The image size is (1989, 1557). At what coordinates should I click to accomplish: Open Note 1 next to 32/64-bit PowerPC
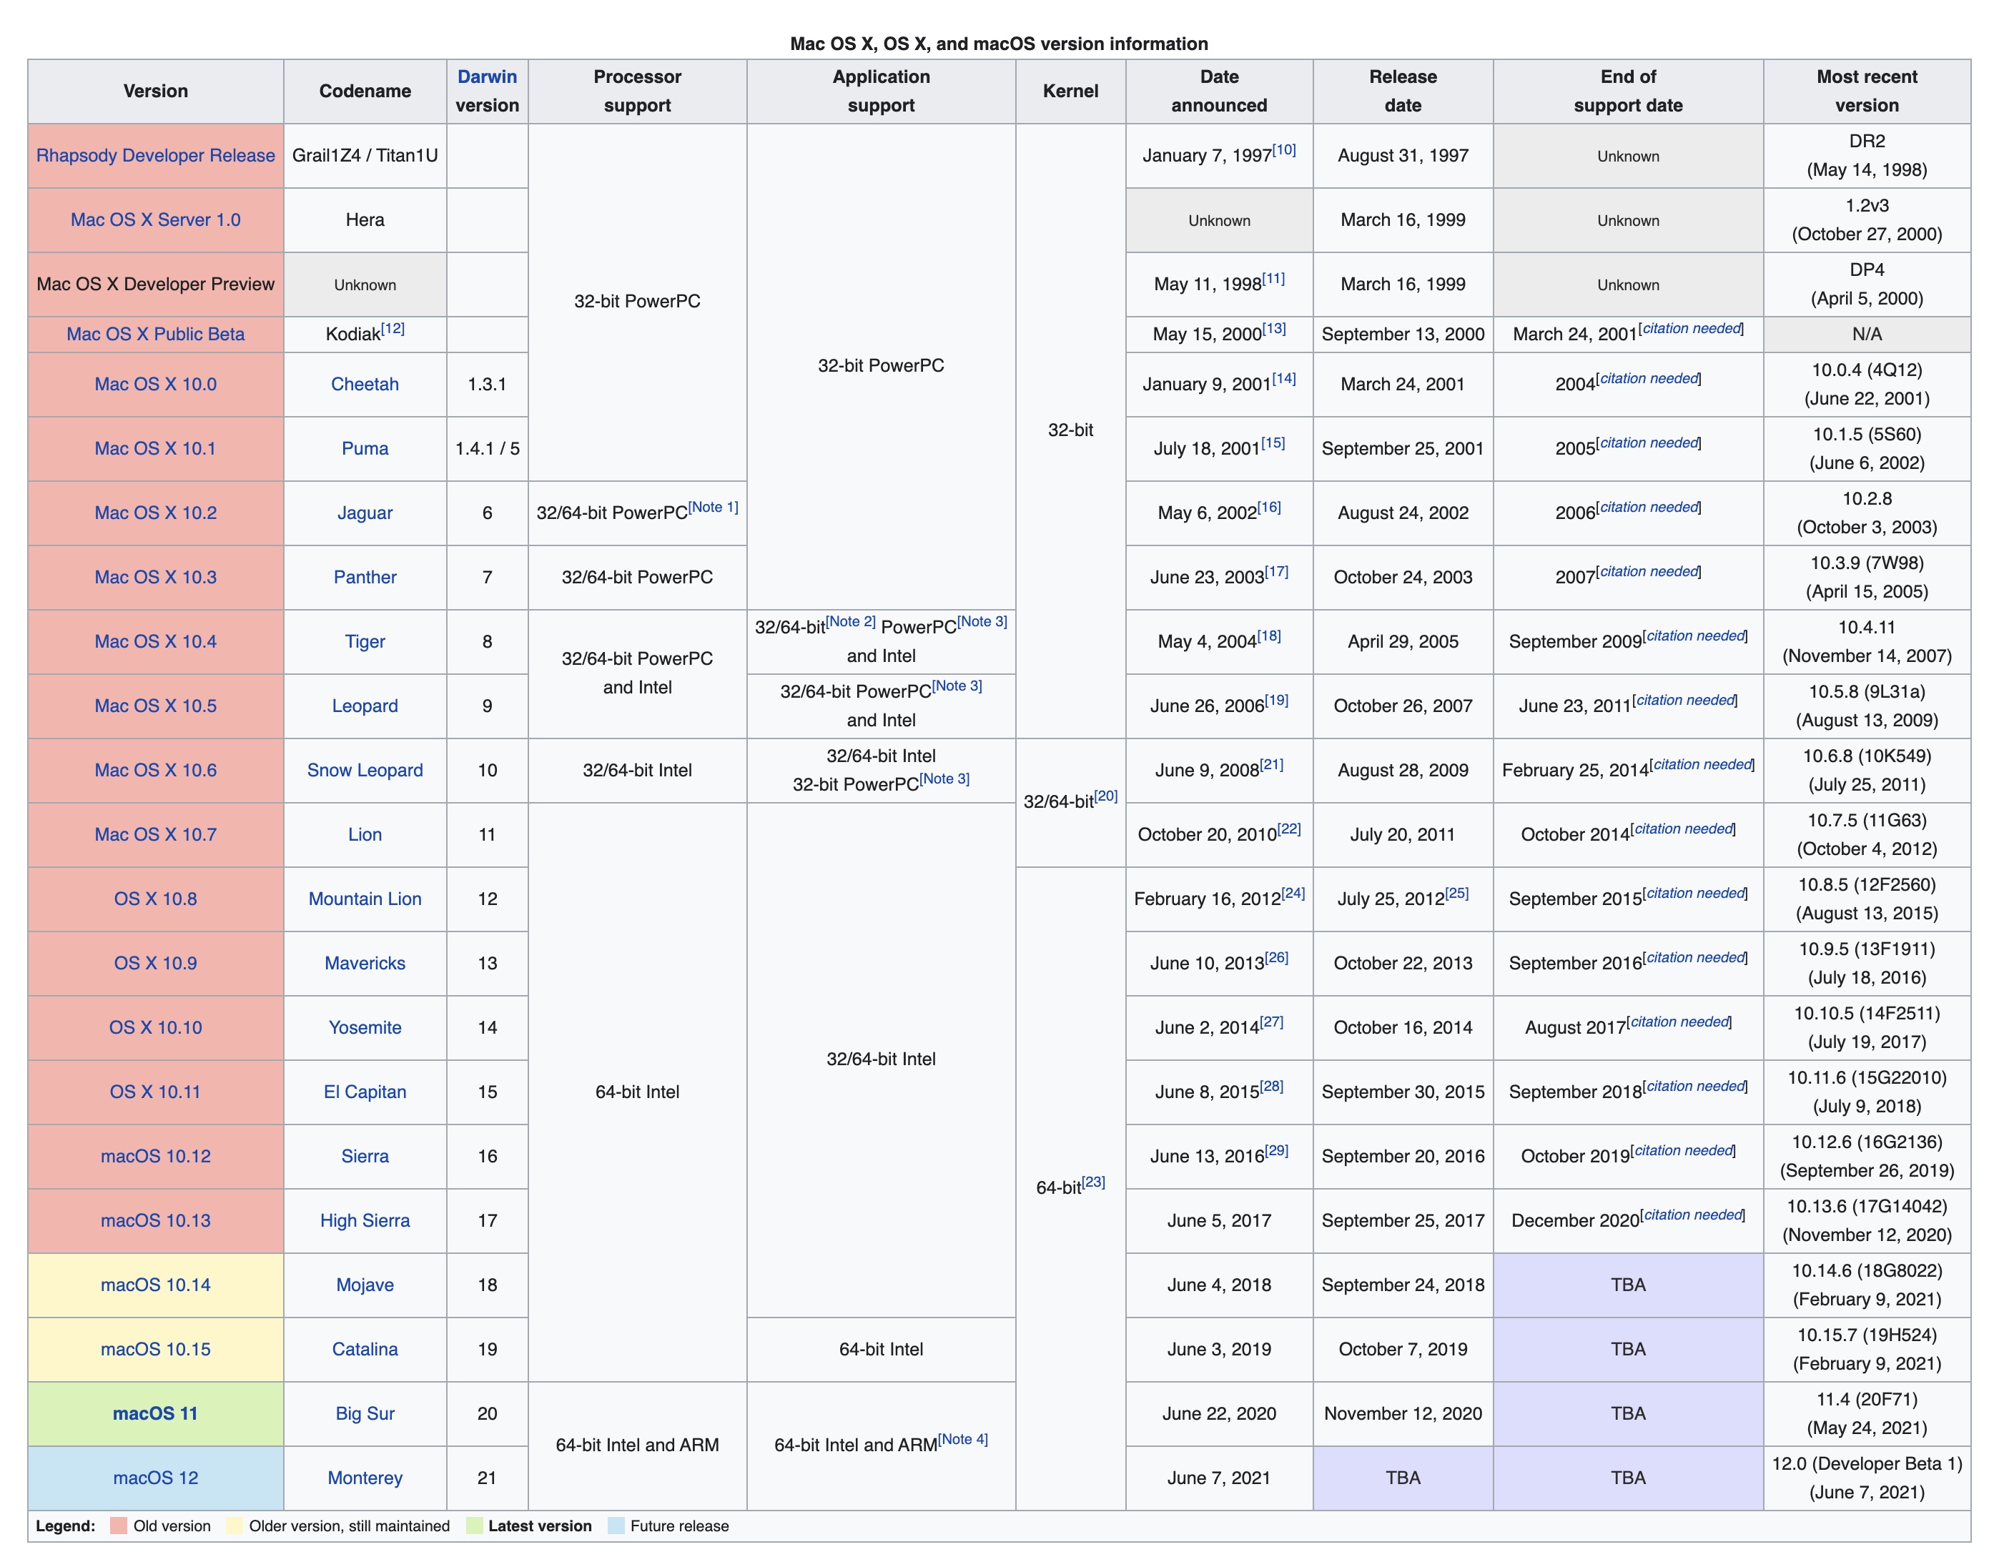[x=713, y=507]
